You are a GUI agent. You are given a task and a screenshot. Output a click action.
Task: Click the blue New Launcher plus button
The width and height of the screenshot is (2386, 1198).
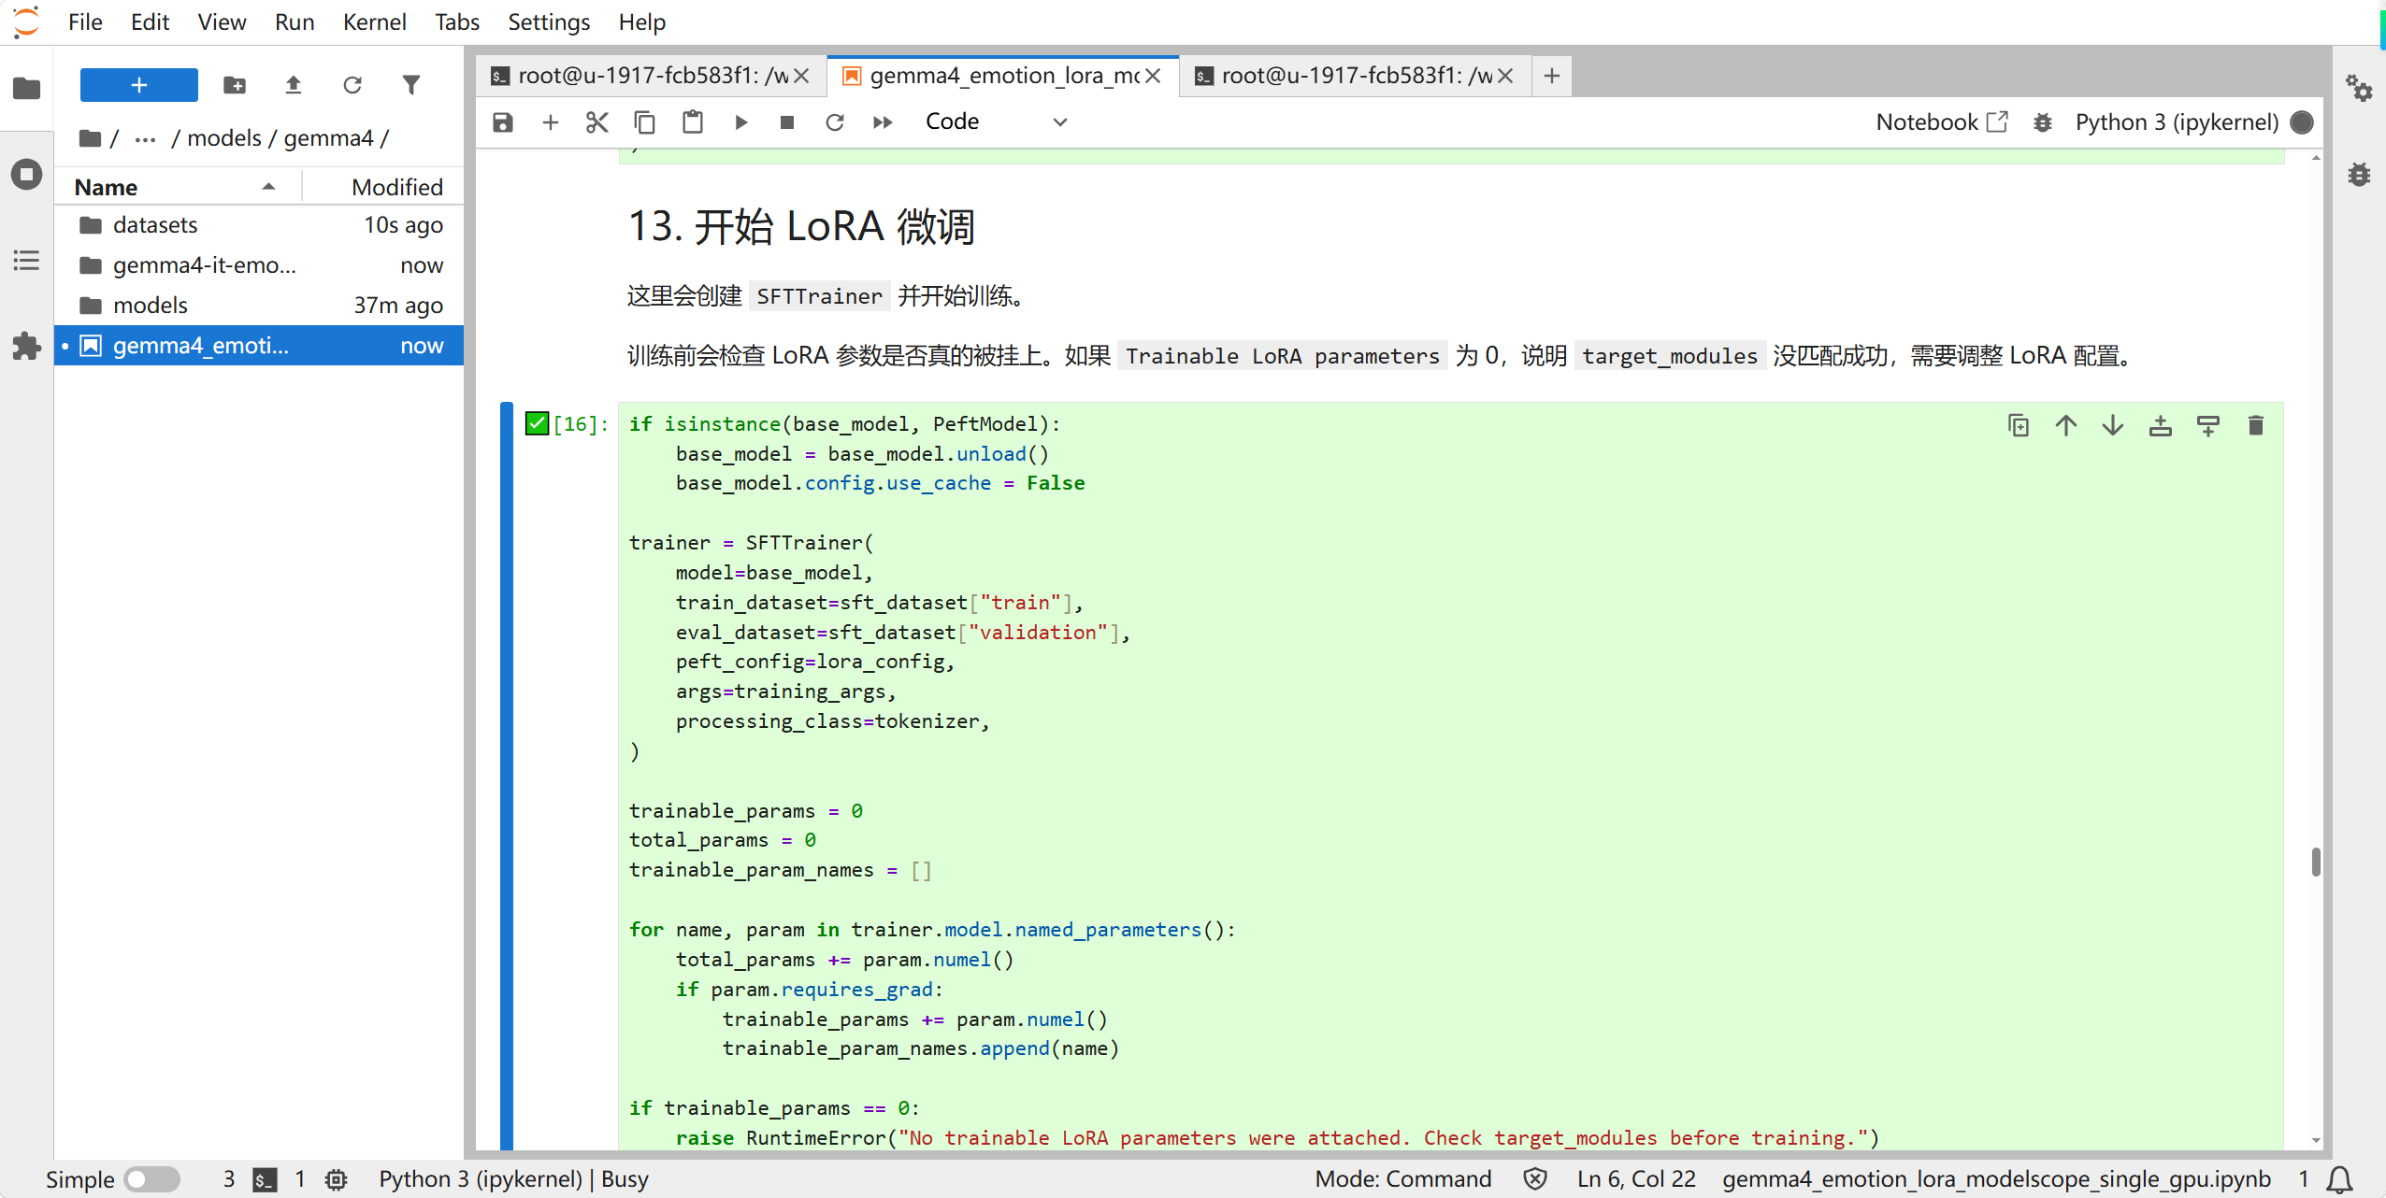(x=139, y=85)
